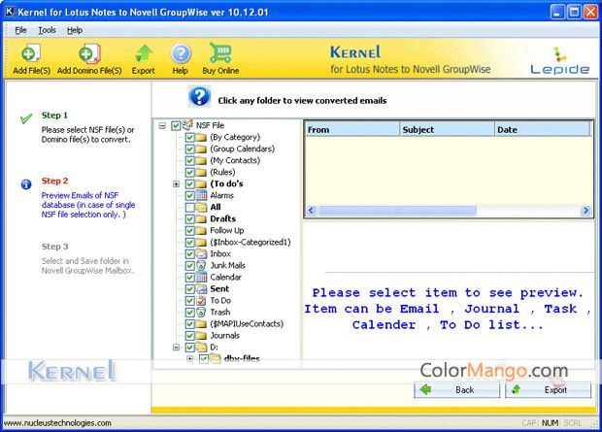Click the blue question mark help icon

point(199,97)
